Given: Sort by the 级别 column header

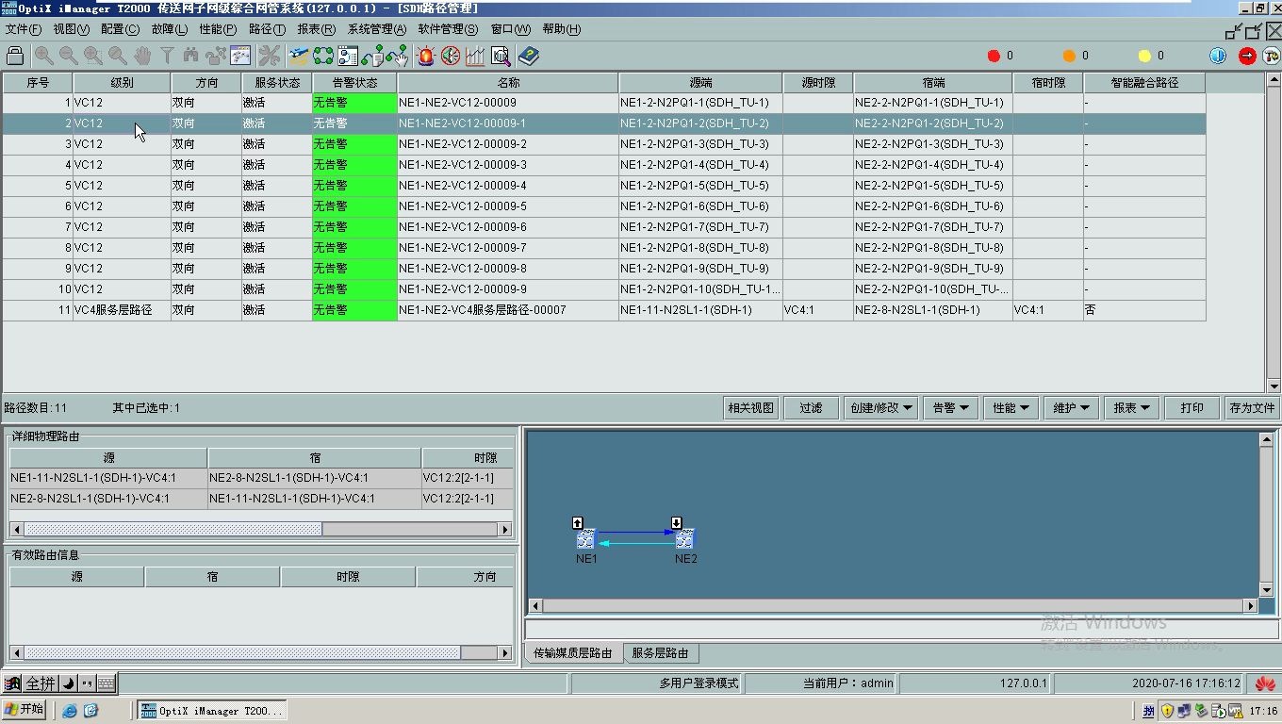Looking at the screenshot, I should point(122,83).
